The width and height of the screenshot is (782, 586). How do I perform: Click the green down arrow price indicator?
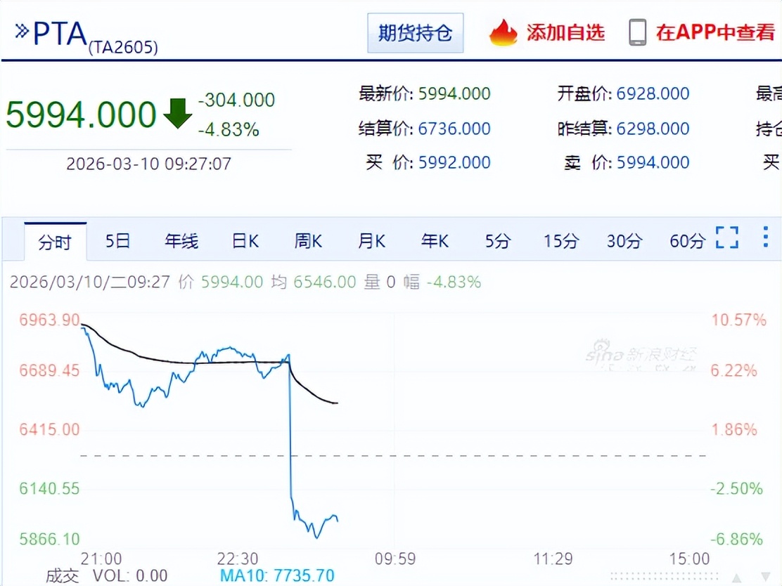pyautogui.click(x=177, y=114)
